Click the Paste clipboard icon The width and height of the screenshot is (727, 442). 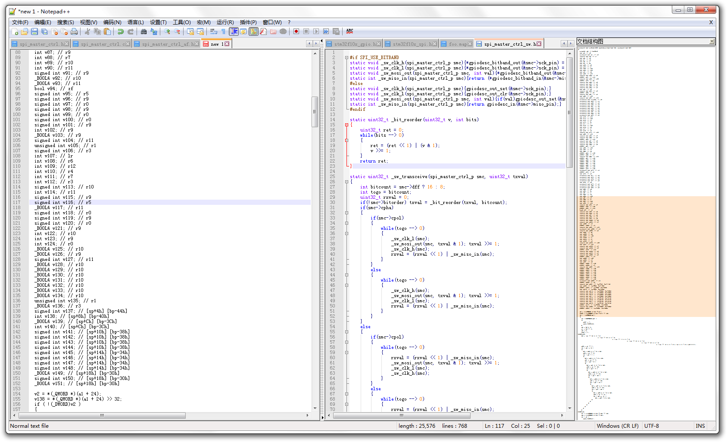[x=107, y=31]
